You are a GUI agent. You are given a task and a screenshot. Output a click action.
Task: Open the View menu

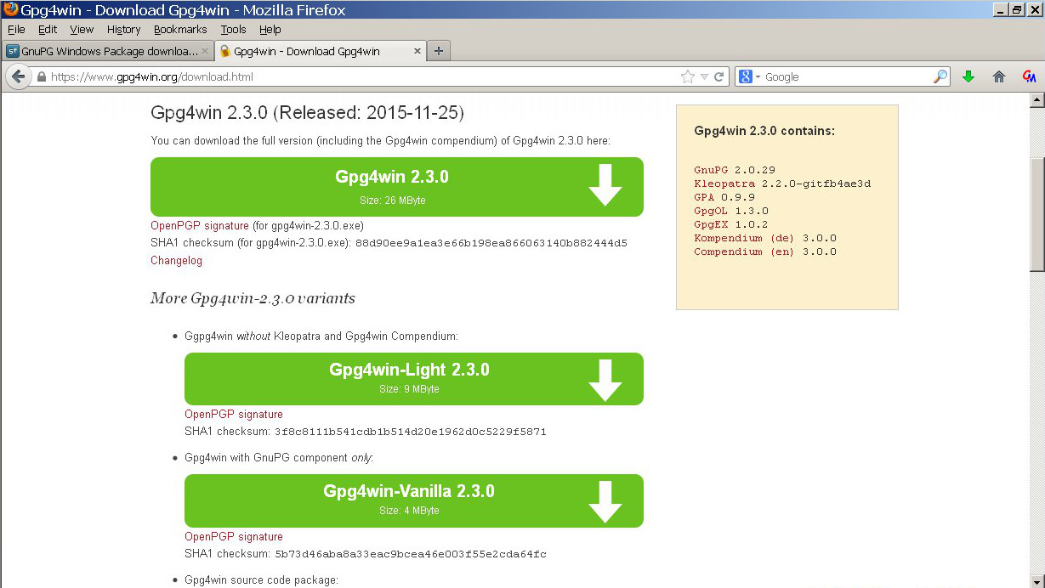(82, 29)
